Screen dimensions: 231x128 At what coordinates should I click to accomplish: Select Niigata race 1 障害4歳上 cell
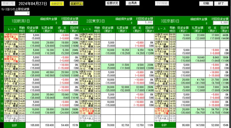tap(11, 37)
